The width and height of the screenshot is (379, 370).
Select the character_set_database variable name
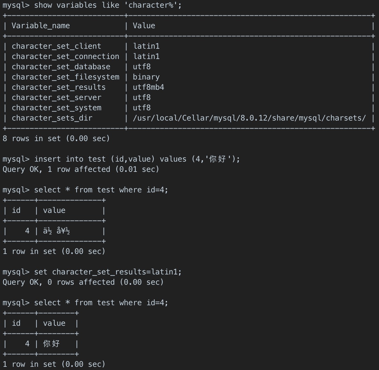61,67
